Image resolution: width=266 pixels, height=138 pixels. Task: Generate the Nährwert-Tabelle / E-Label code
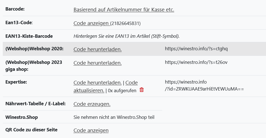92,104
